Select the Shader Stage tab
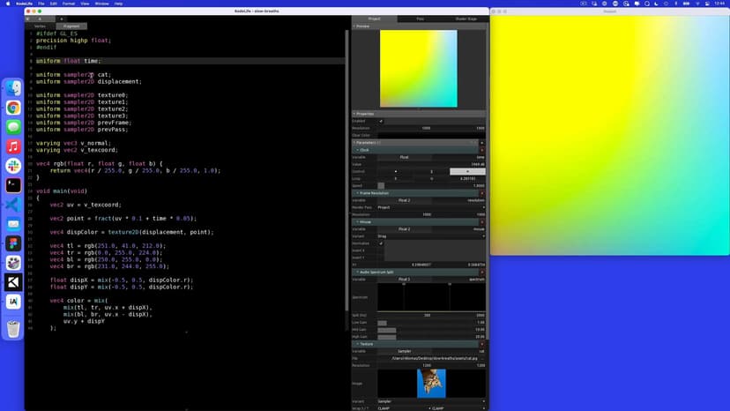Screen dimensions: 730x411 (x=465, y=19)
